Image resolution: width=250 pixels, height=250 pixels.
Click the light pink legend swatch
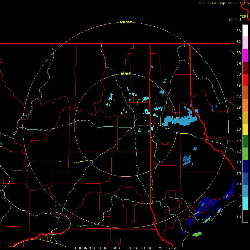pos(245,43)
